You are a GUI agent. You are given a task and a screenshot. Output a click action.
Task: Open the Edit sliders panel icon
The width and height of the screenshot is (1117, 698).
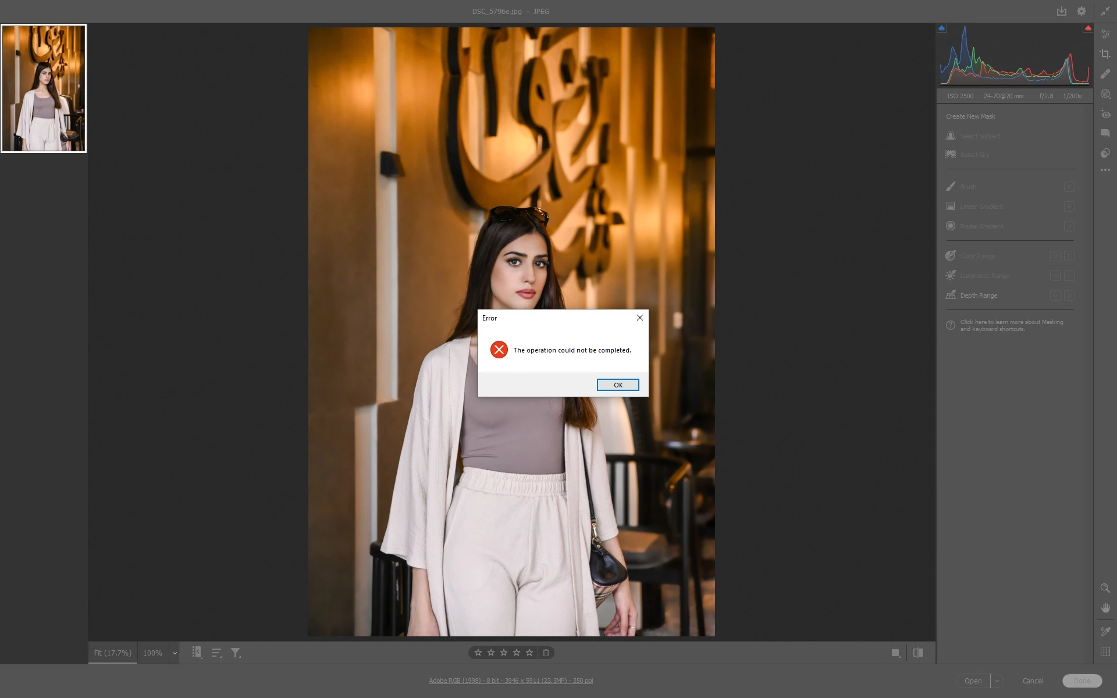(x=1105, y=34)
